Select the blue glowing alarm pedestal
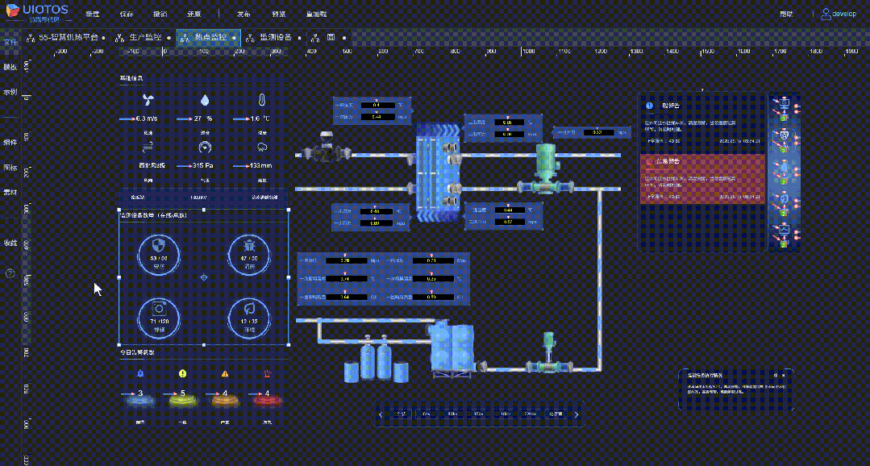This screenshot has width=870, height=466. click(x=139, y=401)
